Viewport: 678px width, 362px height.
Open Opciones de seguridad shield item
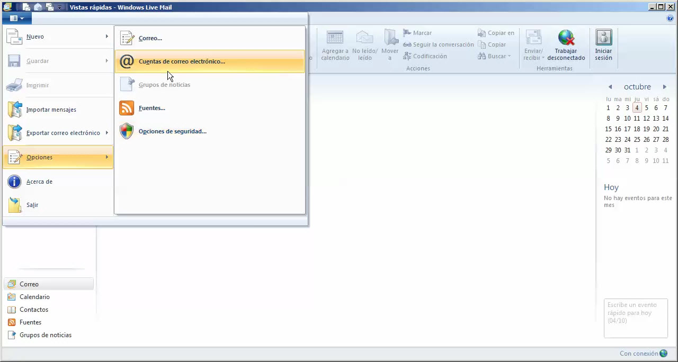[x=210, y=131]
